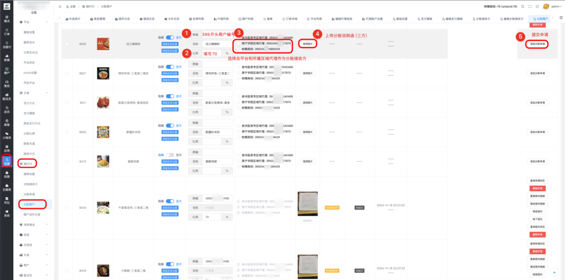Open the 售后 after-sales headset icon
Screen dimensions: 565x280
(7, 83)
